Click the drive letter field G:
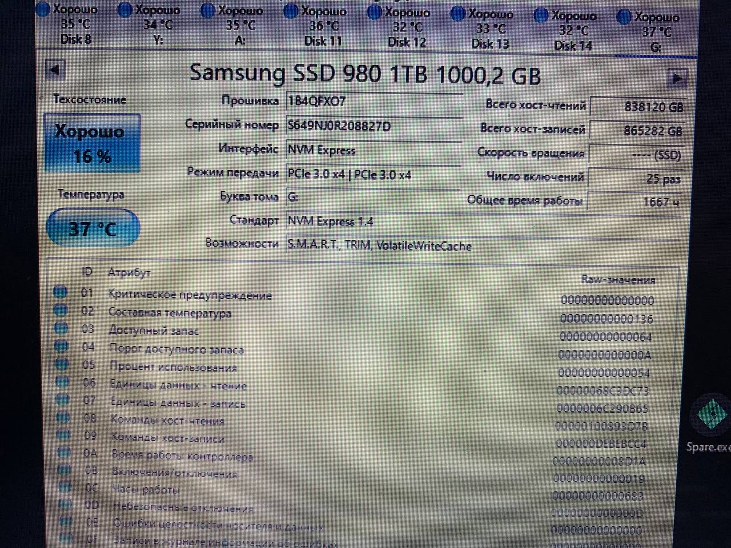 click(x=373, y=198)
